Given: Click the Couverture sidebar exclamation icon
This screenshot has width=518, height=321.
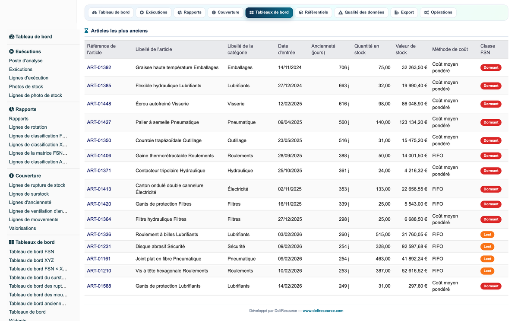Looking at the screenshot, I should (x=12, y=176).
